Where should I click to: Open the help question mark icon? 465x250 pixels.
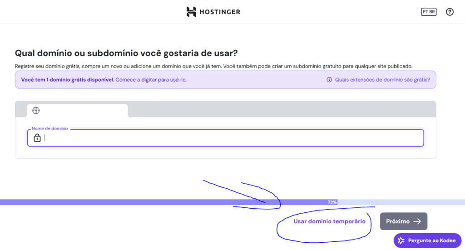[x=450, y=12]
